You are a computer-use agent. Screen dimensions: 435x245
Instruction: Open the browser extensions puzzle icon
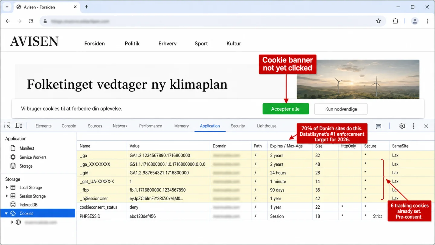(395, 21)
